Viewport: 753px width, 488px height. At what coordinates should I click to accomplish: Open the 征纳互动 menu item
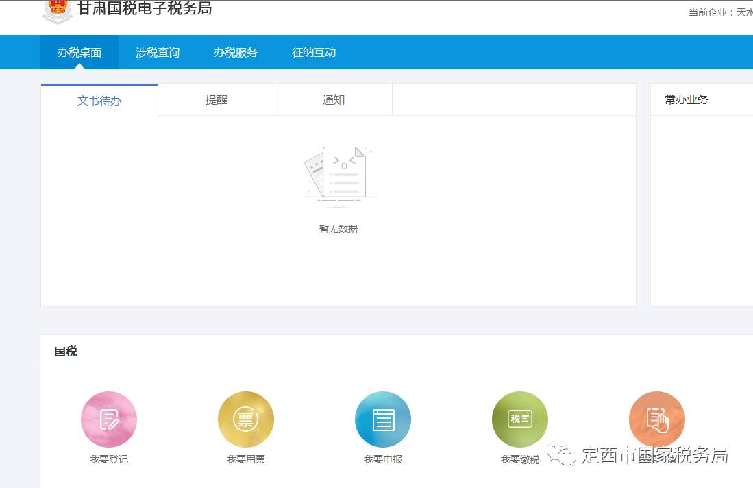pyautogui.click(x=313, y=51)
